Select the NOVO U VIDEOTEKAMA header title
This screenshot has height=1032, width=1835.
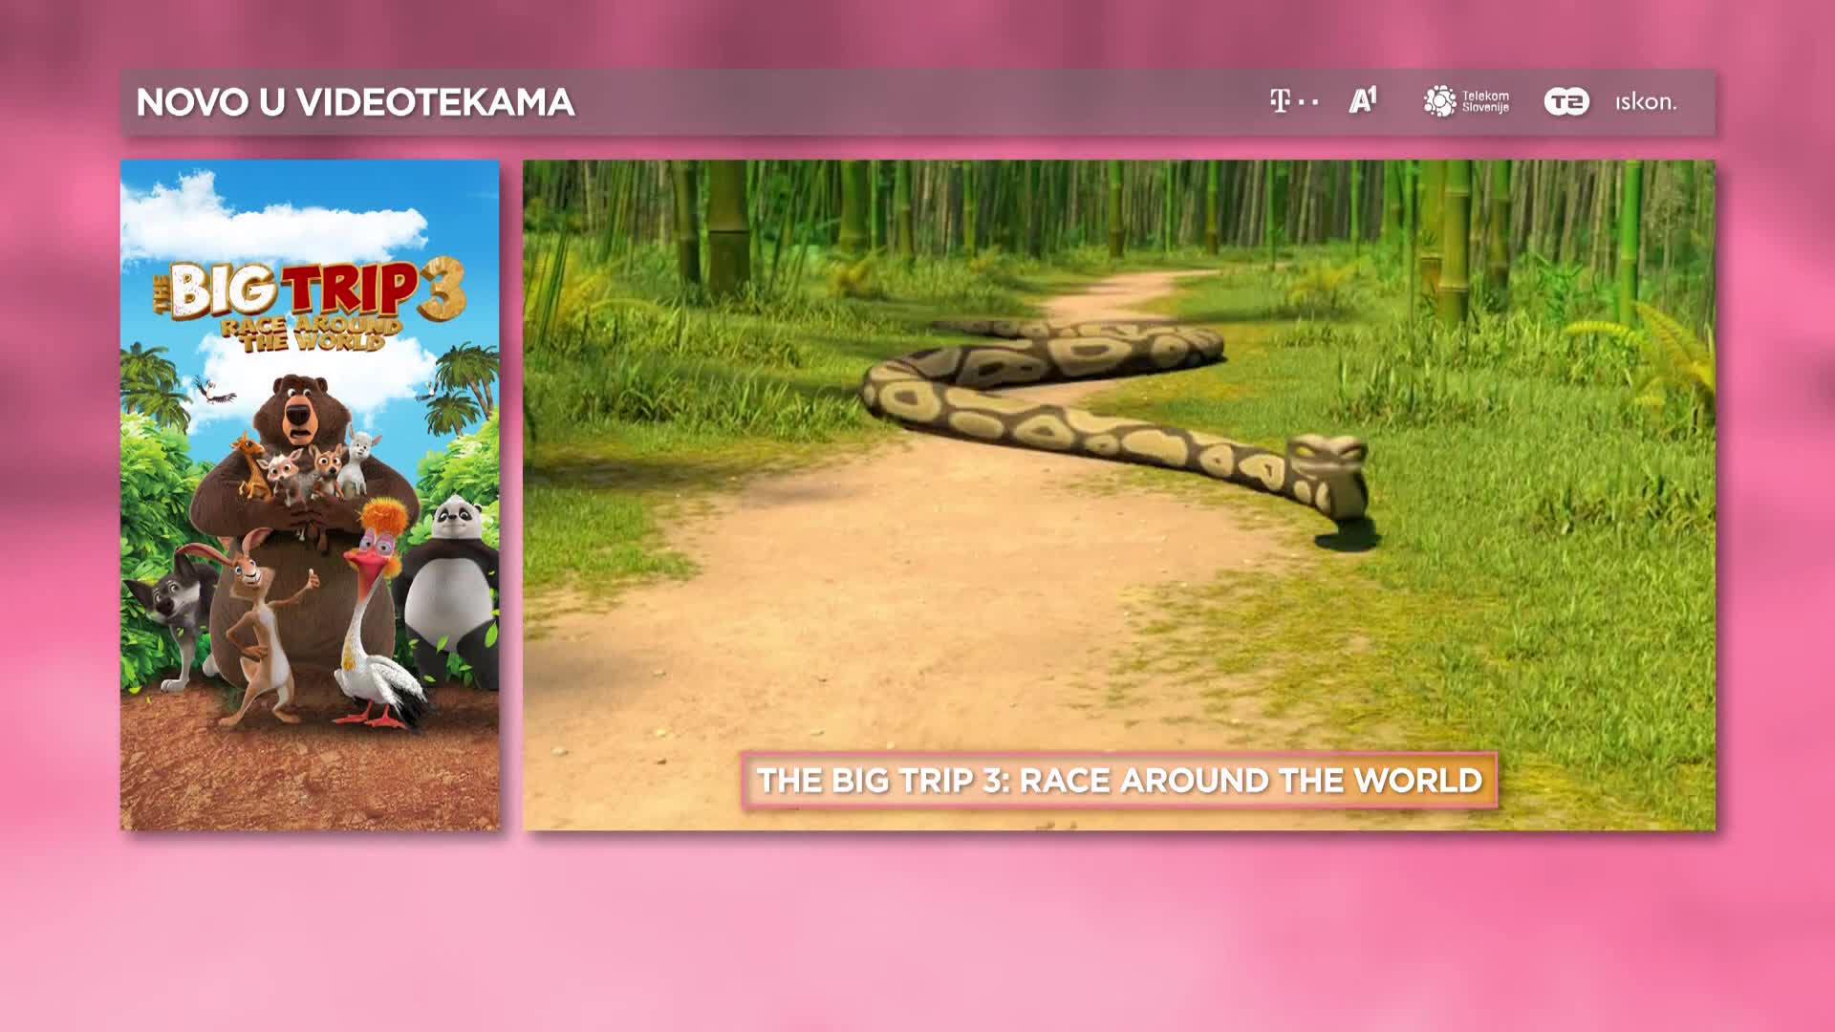pyautogui.click(x=355, y=102)
